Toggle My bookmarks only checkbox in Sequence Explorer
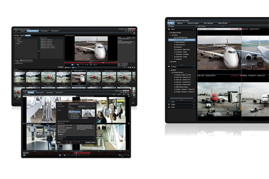This screenshot has width=269, height=179. coord(15,64)
